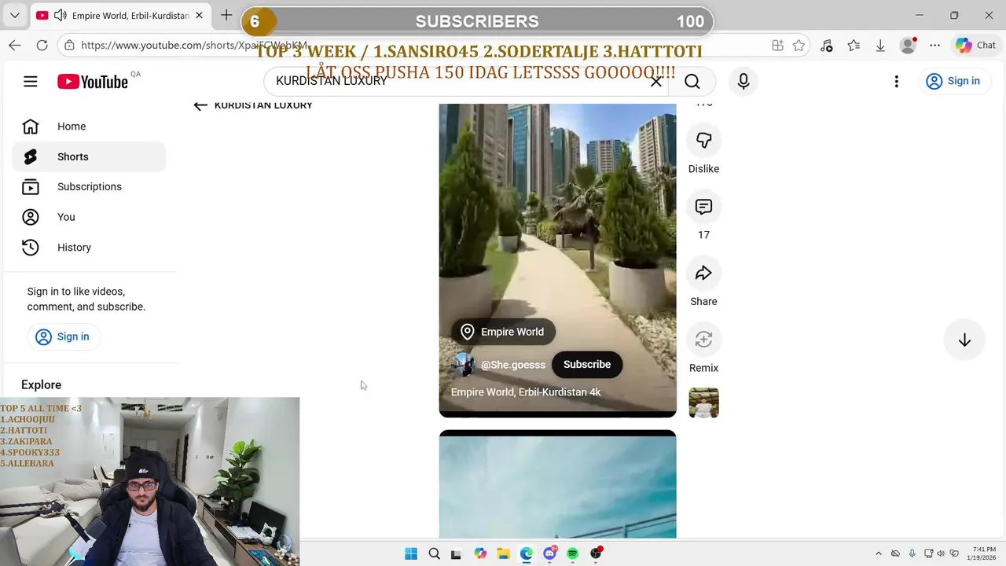This screenshot has width=1006, height=566.
Task: Open Edge settings and more menu
Action: (x=934, y=46)
